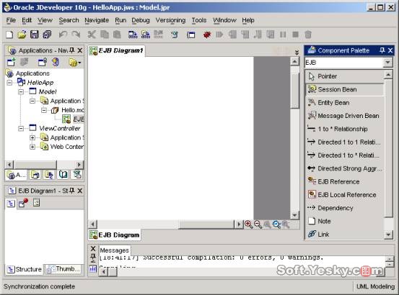Viewport: 399px width, 295px height.
Task: Click new application icon in Navigator toolbar
Action: pyautogui.click(x=12, y=62)
